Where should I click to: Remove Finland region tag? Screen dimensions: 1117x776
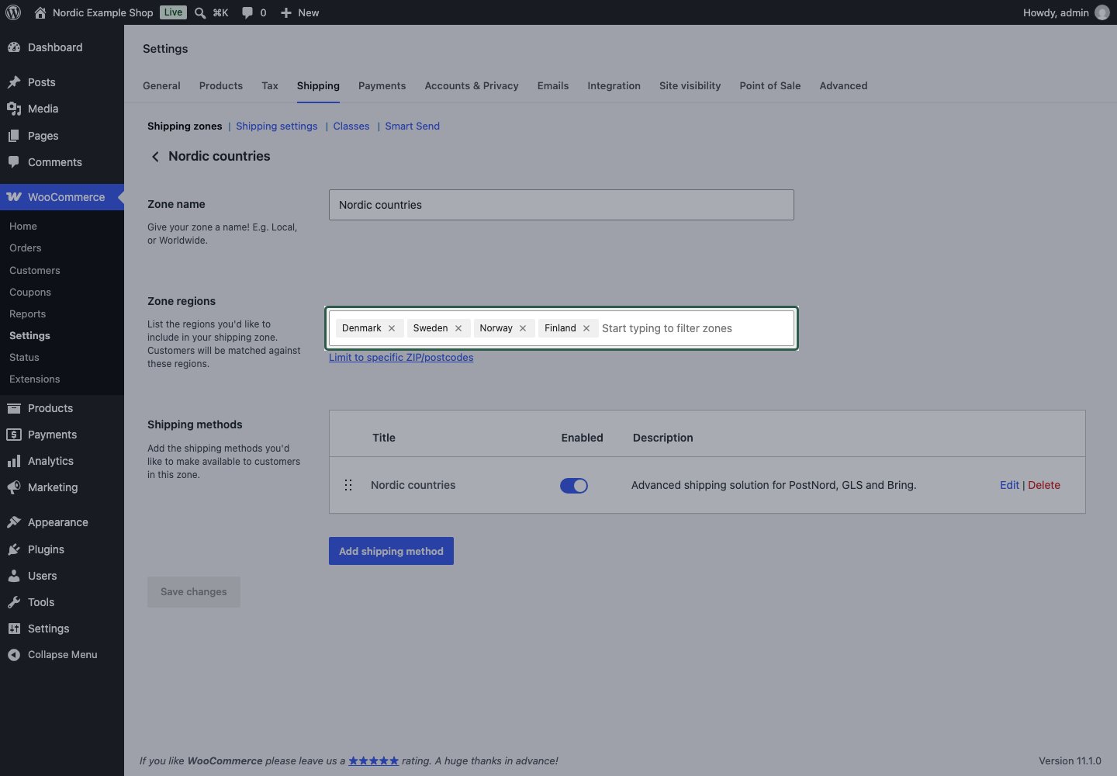(x=586, y=328)
